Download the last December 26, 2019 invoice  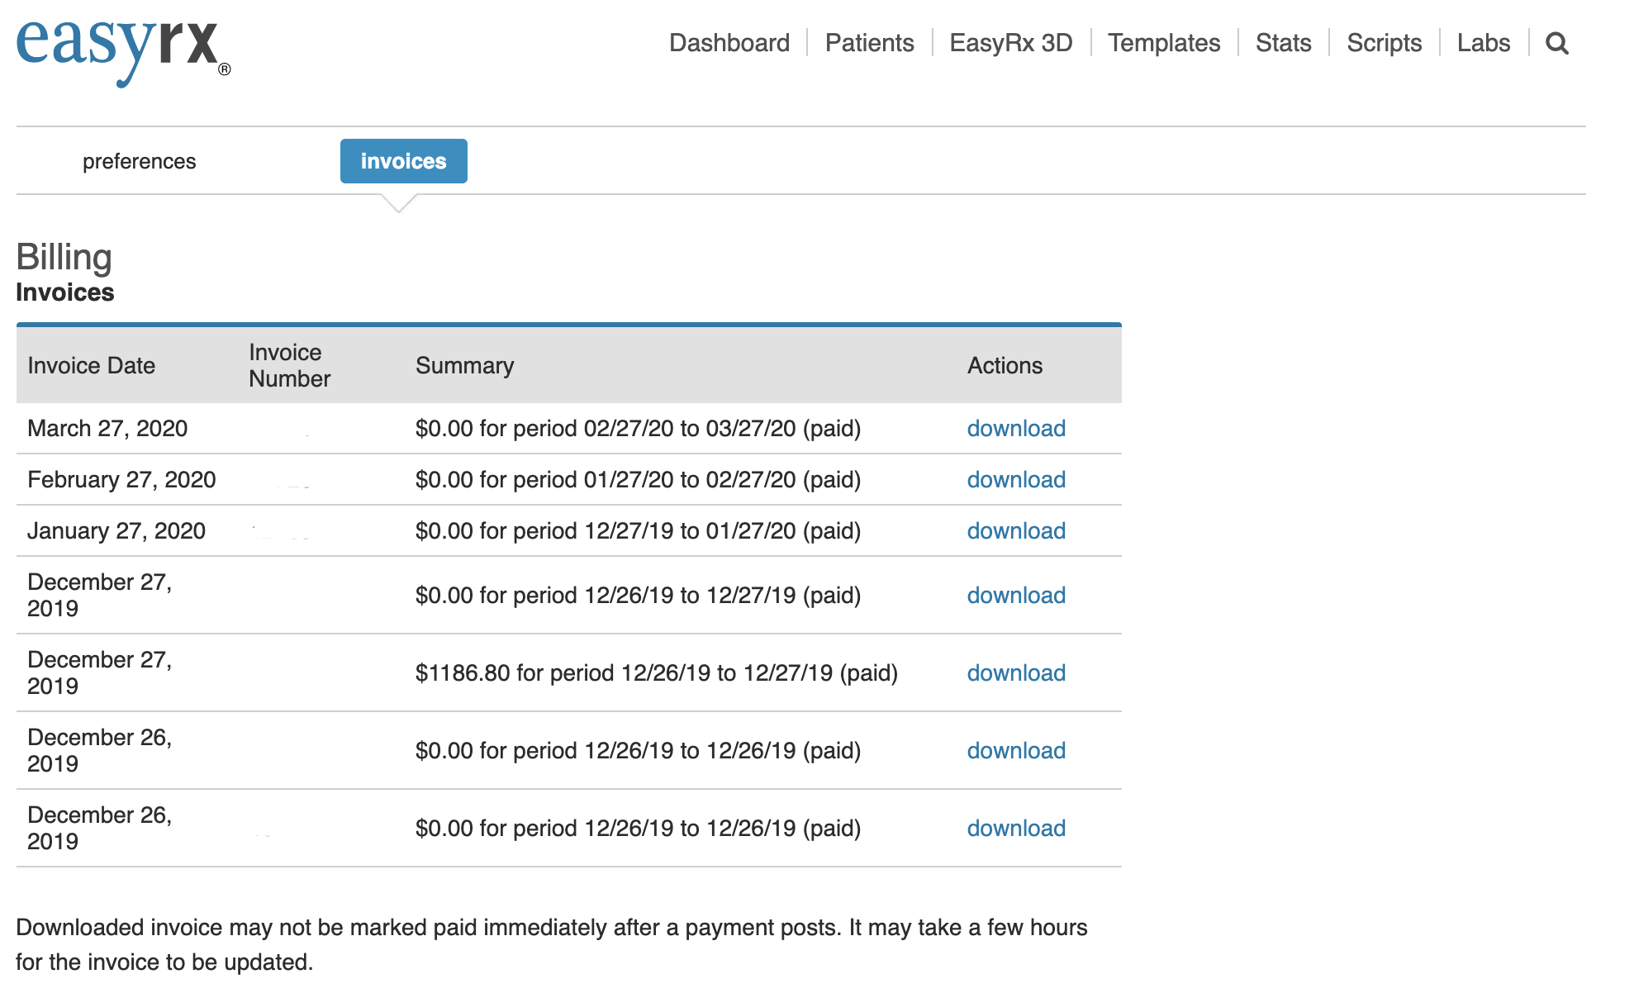(1015, 829)
